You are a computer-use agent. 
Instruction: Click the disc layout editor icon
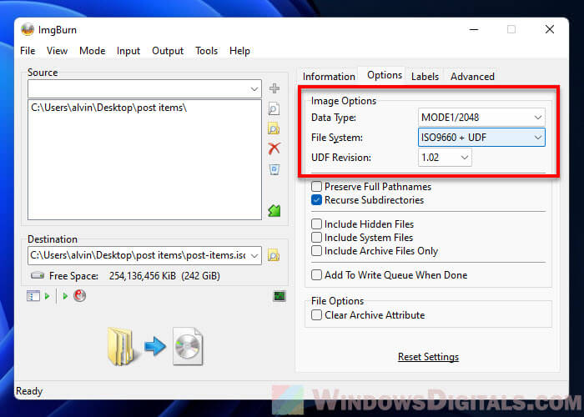click(33, 296)
